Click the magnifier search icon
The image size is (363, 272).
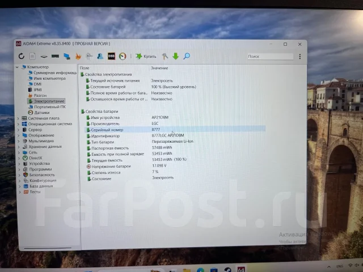(187, 56)
